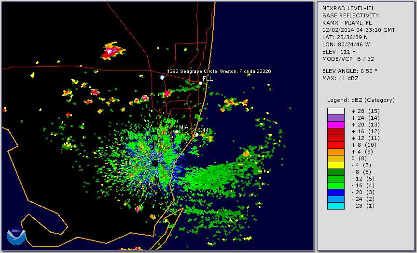
Task: Click the -4 (7) yellow legend swatch
Action: pos(336,166)
